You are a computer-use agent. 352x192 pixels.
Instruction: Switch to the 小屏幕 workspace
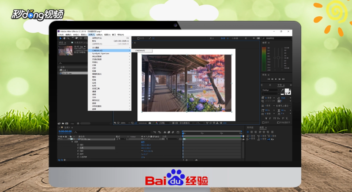point(235,38)
